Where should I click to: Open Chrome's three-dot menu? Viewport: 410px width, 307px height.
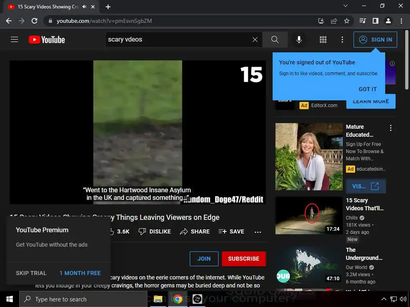coord(401,21)
